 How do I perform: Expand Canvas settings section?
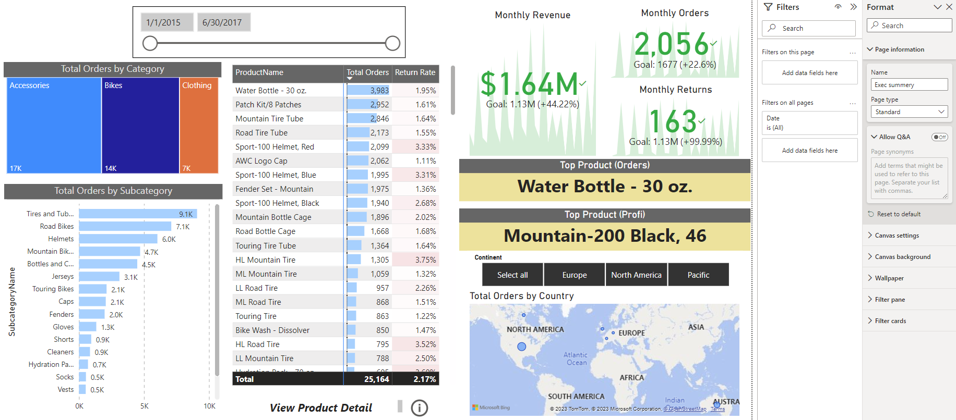click(x=870, y=236)
